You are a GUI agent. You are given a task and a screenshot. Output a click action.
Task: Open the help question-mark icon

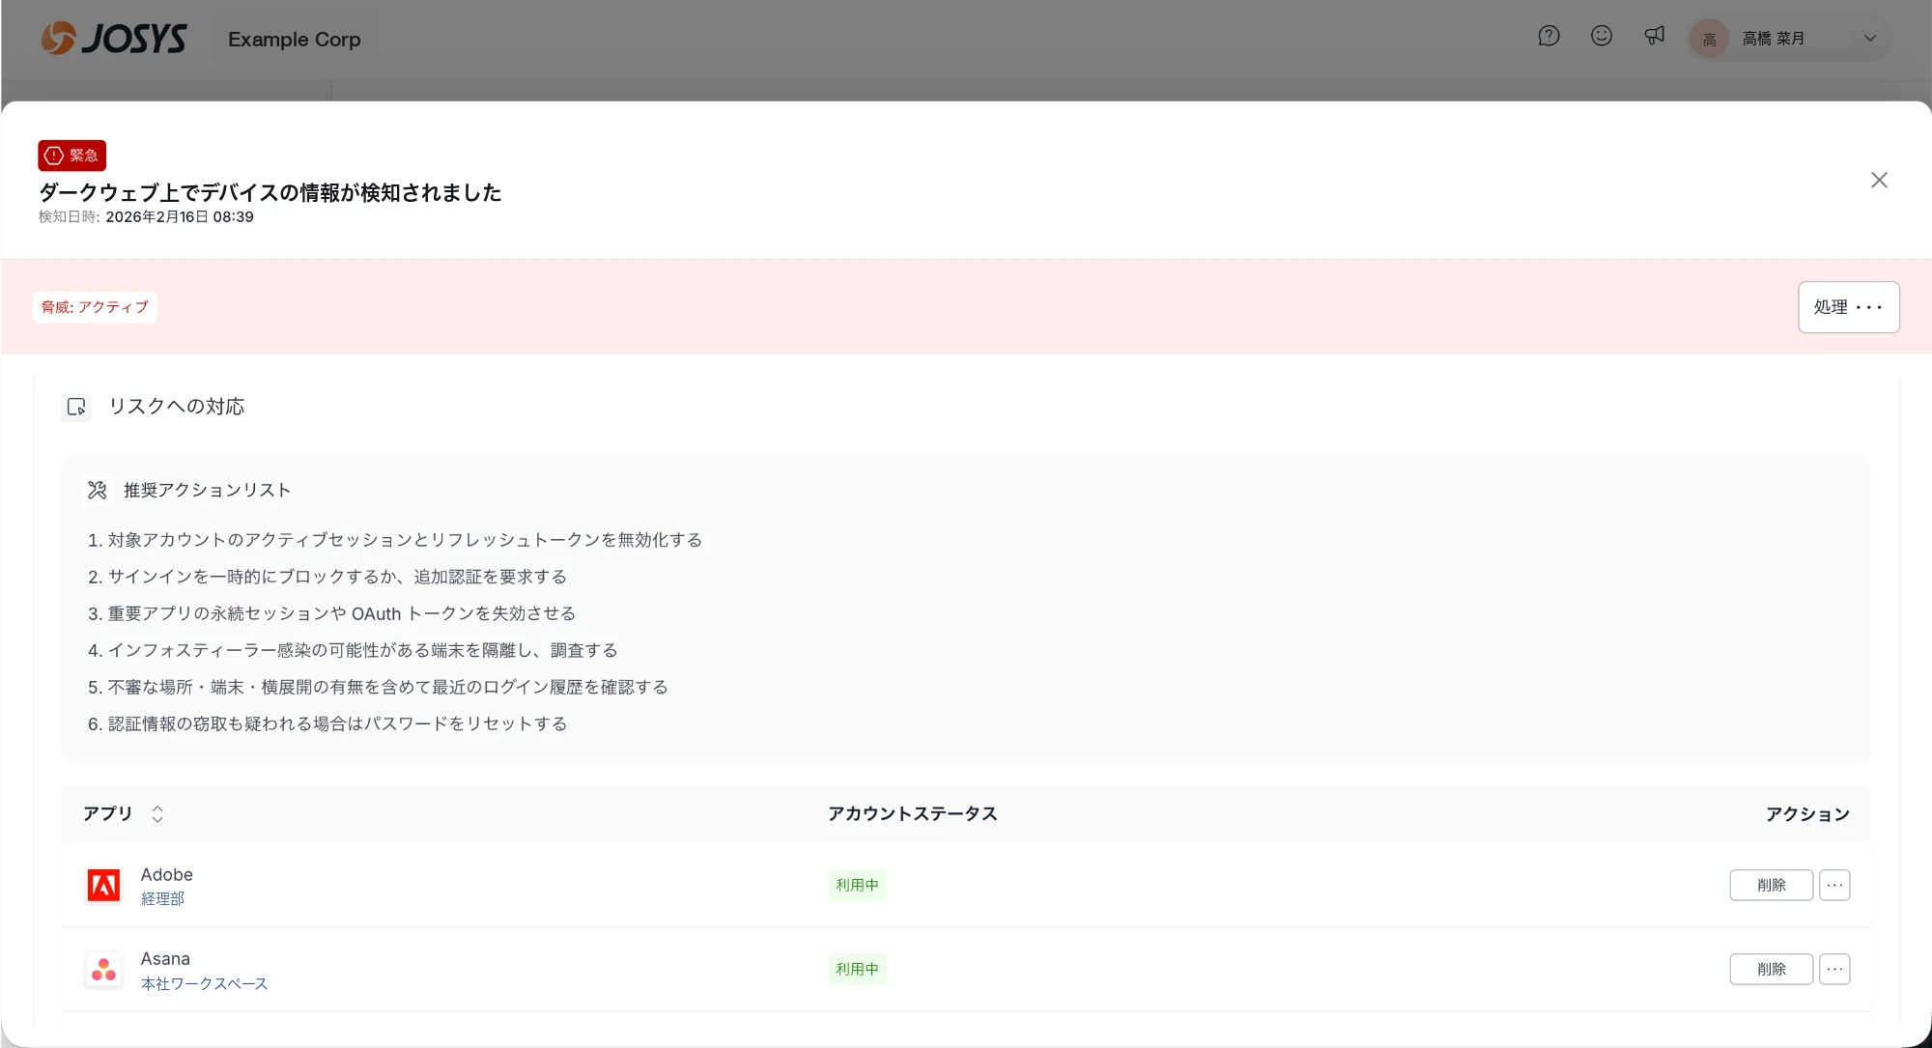click(x=1548, y=37)
